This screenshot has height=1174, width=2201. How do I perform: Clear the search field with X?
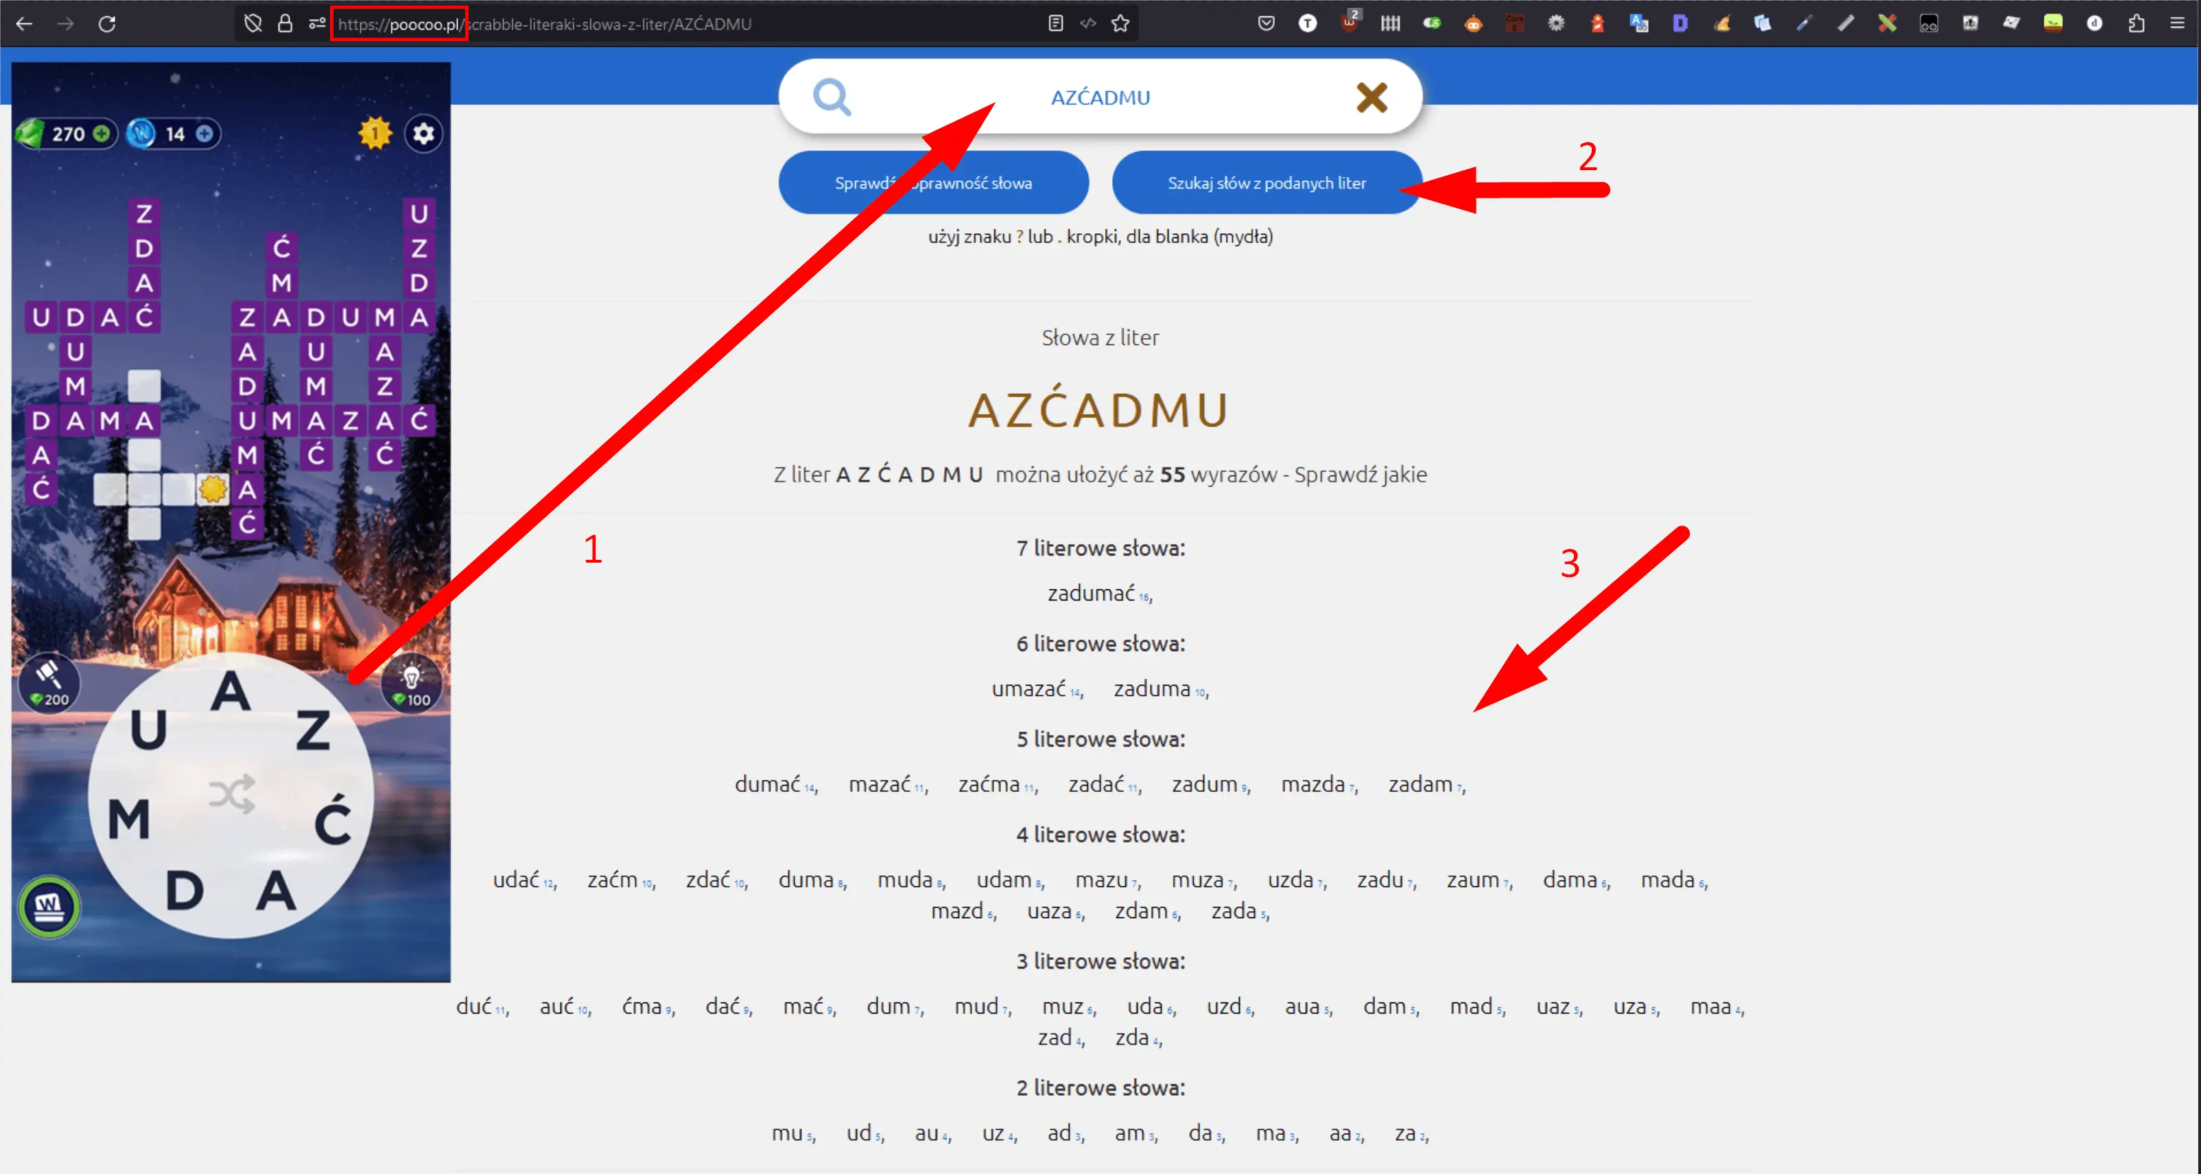pos(1372,97)
